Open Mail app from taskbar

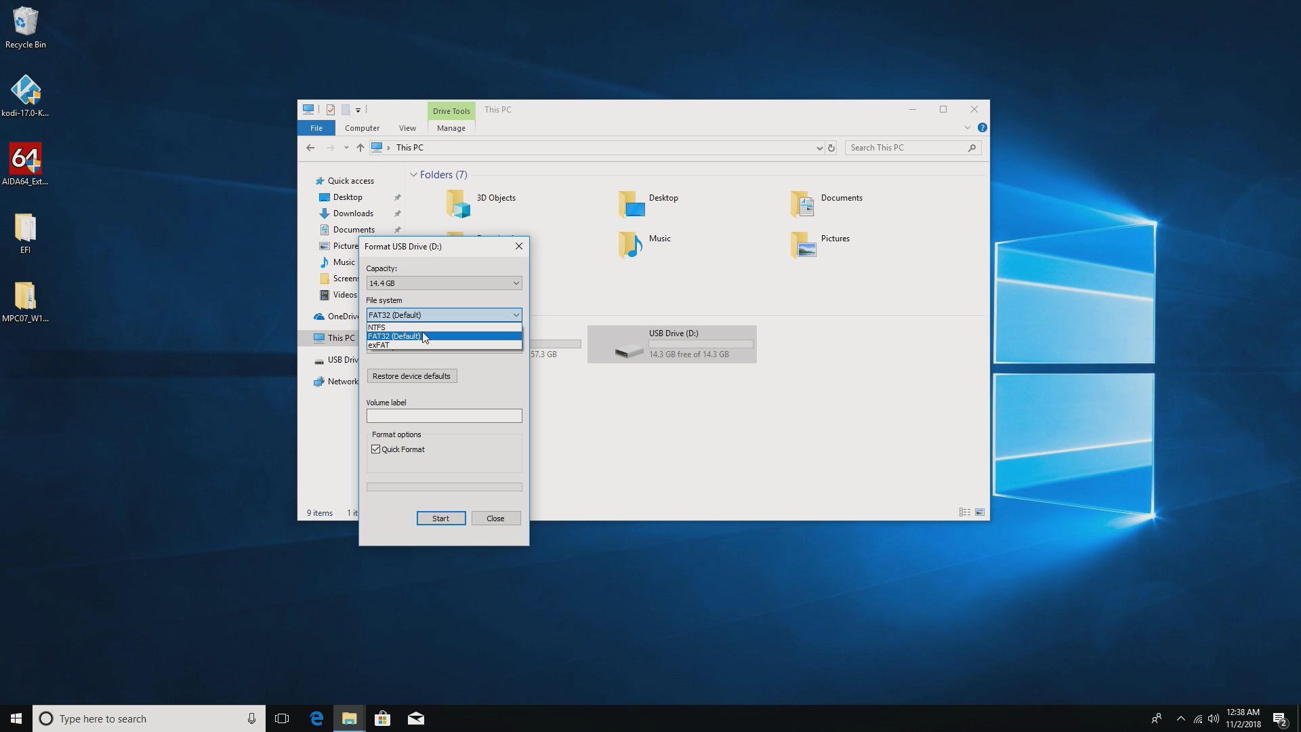pyautogui.click(x=416, y=718)
